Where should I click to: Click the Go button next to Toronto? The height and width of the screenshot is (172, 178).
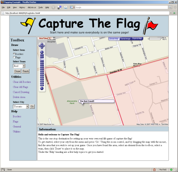coord(32,106)
